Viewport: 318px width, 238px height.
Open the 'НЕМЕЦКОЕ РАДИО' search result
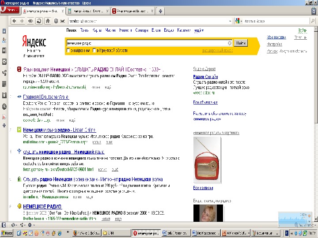(x=42, y=207)
